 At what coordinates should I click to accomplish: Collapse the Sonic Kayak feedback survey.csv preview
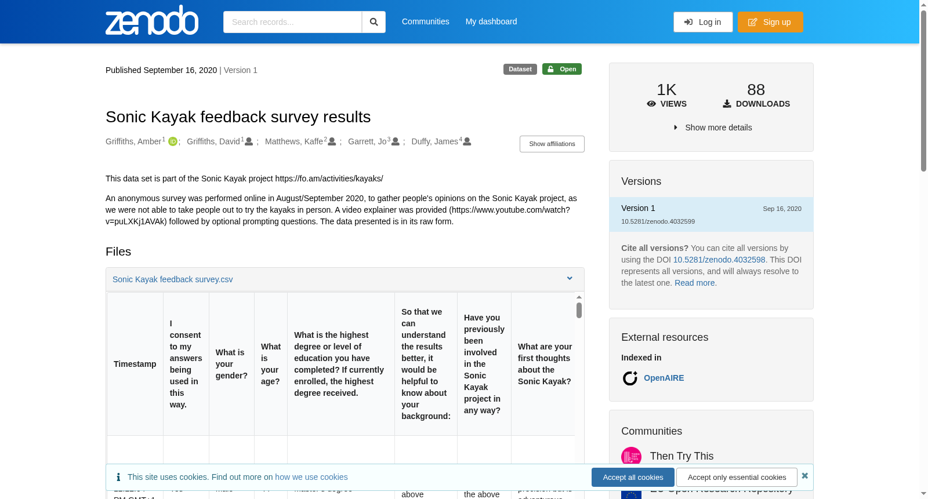click(570, 279)
